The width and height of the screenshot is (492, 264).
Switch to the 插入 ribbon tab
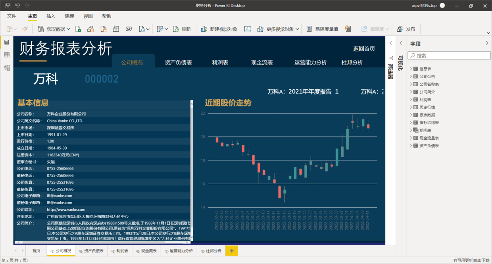(51, 16)
